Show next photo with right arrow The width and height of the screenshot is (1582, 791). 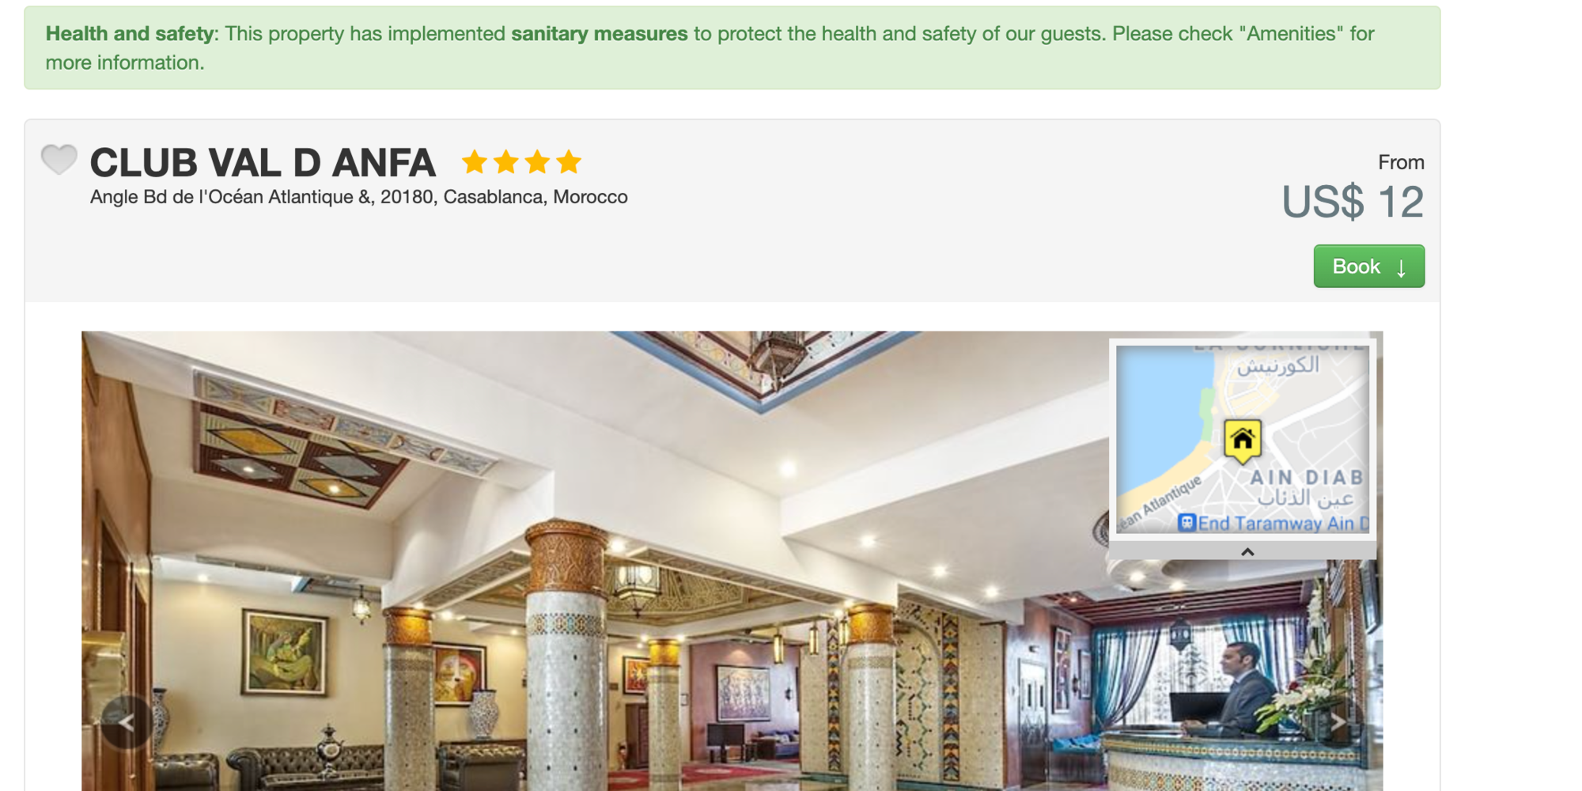point(1338,721)
